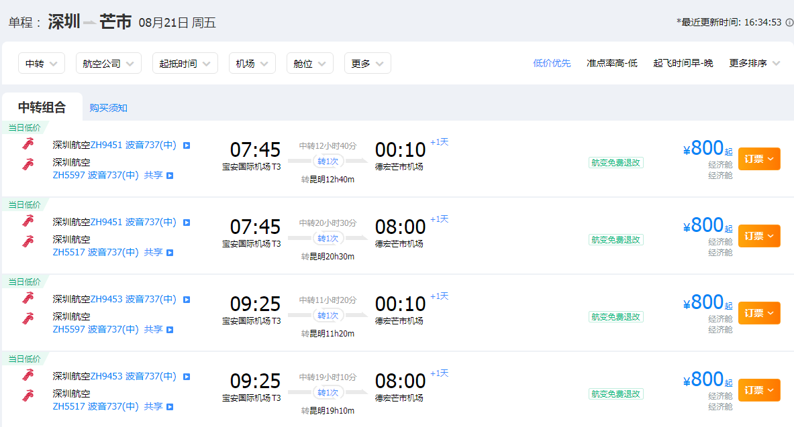Click arrow icon after fourth-row ZH5517 共享
794x427 pixels.
tap(170, 407)
